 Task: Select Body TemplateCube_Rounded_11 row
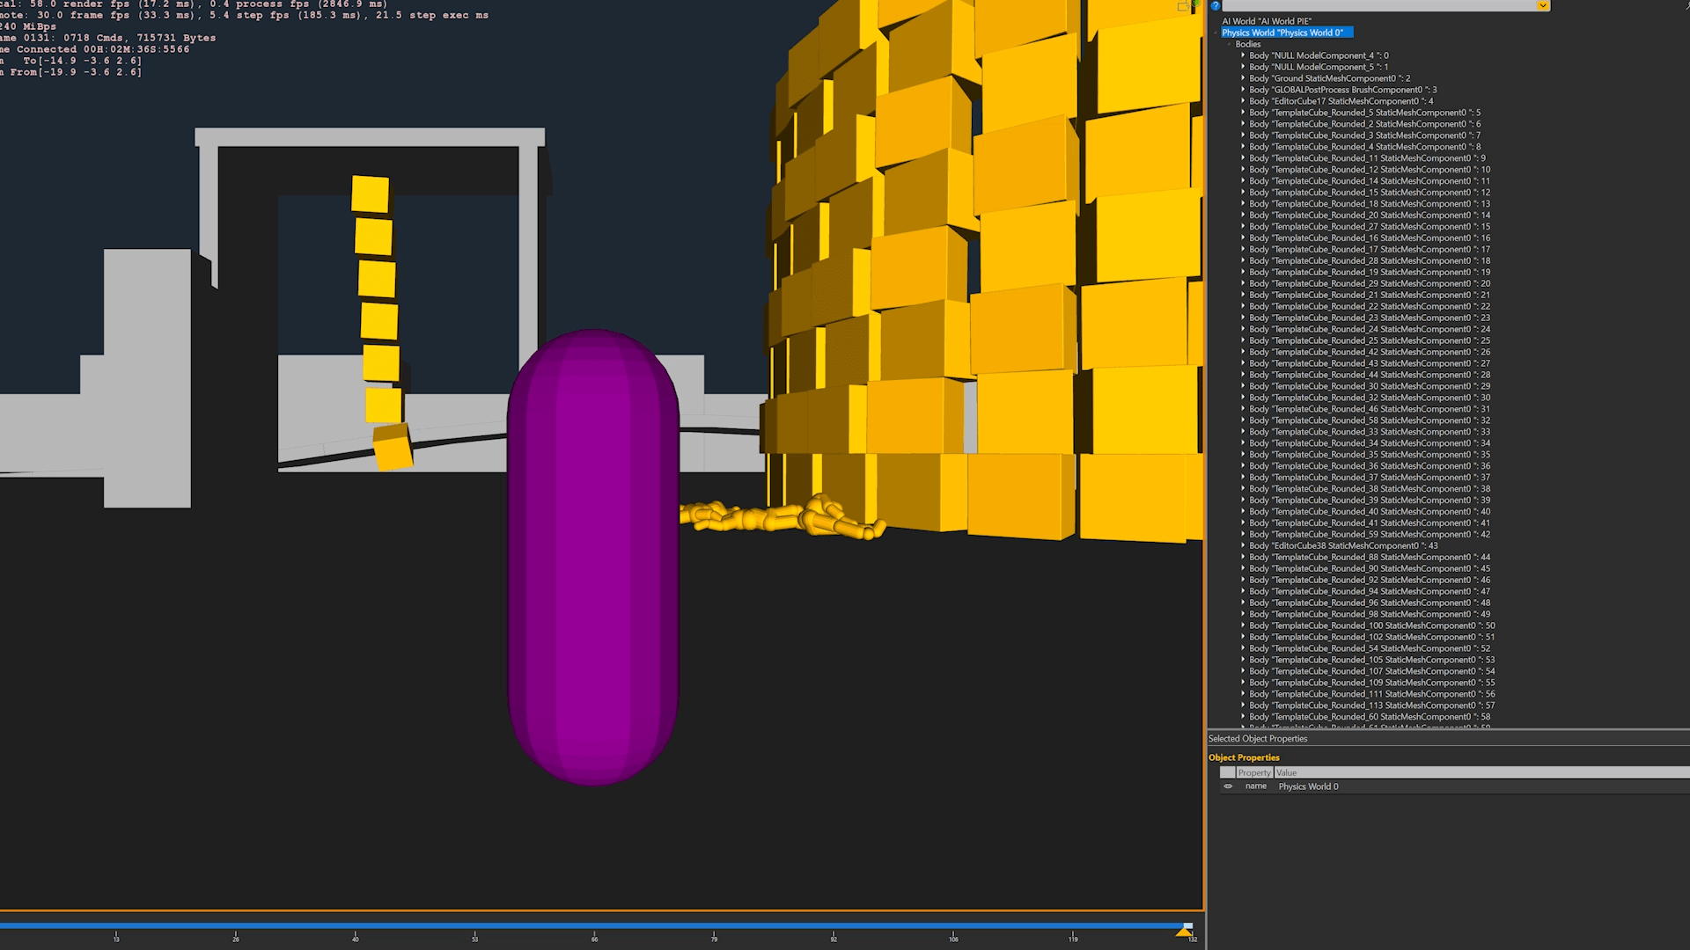[1367, 158]
